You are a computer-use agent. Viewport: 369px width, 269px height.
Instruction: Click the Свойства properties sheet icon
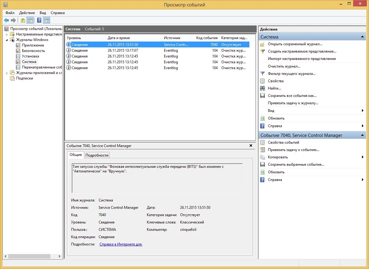click(x=262, y=81)
